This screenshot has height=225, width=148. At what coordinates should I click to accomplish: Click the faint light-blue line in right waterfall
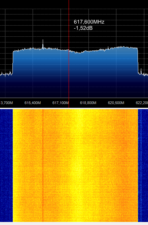point(141,165)
